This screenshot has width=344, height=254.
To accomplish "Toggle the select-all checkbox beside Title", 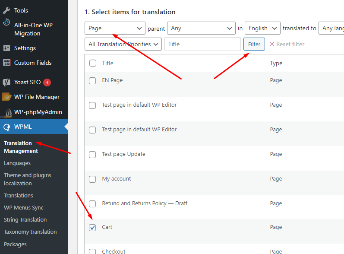I will (93, 63).
